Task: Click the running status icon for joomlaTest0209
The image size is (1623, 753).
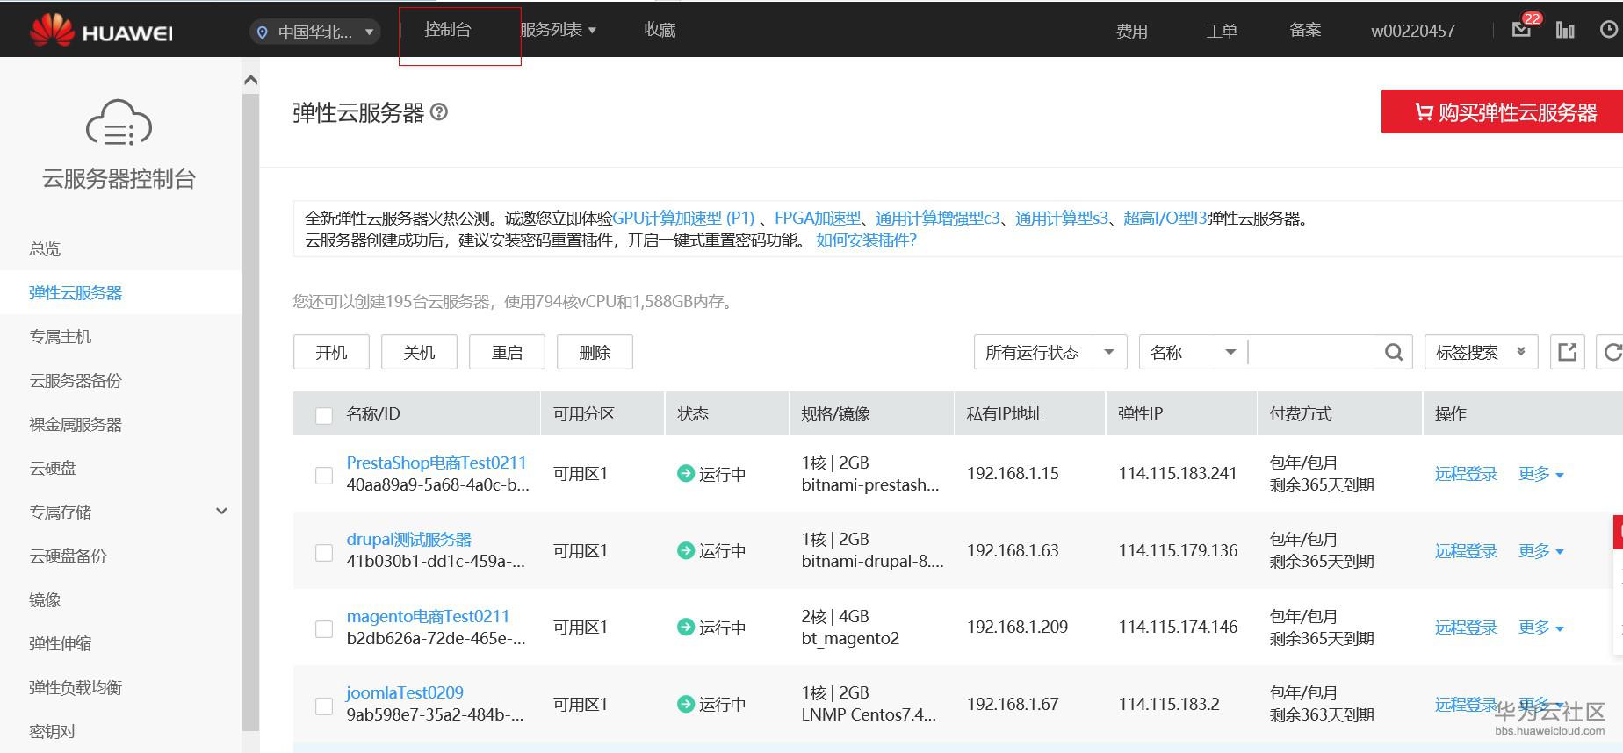Action: (686, 704)
